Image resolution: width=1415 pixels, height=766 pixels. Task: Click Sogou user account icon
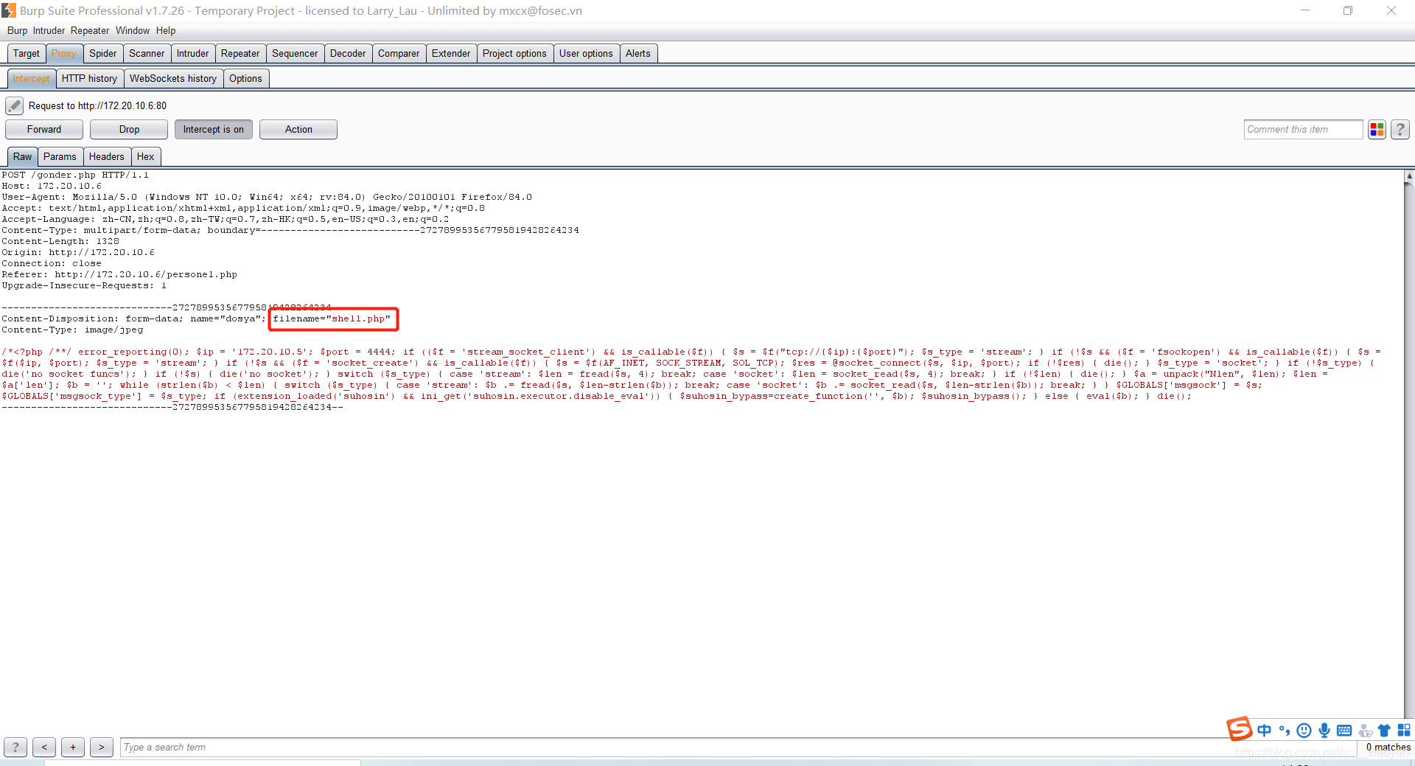coord(1365,730)
